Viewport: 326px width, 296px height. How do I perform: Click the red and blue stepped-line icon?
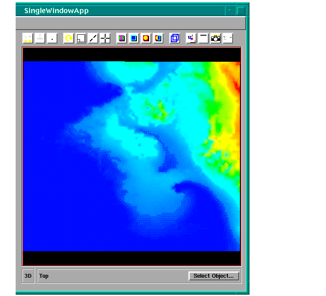pos(191,38)
